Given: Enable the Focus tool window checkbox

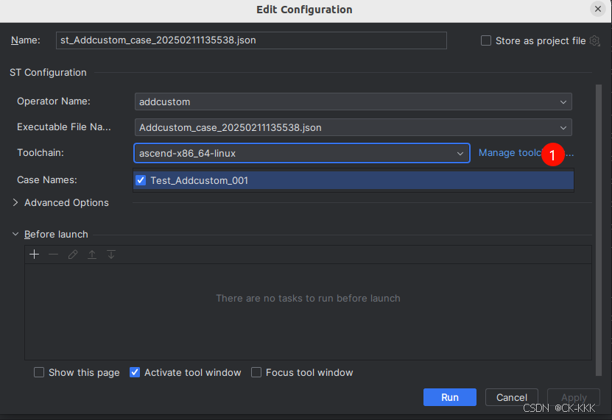Looking at the screenshot, I should 256,372.
